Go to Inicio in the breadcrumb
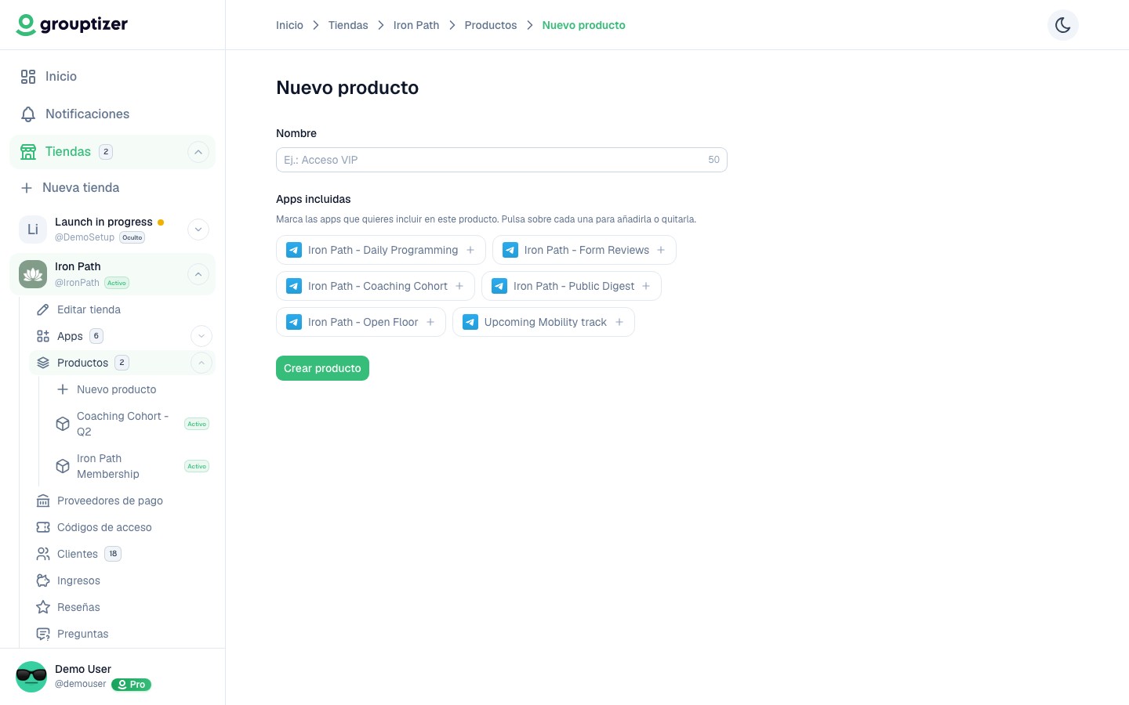The height and width of the screenshot is (705, 1129). coord(289,25)
